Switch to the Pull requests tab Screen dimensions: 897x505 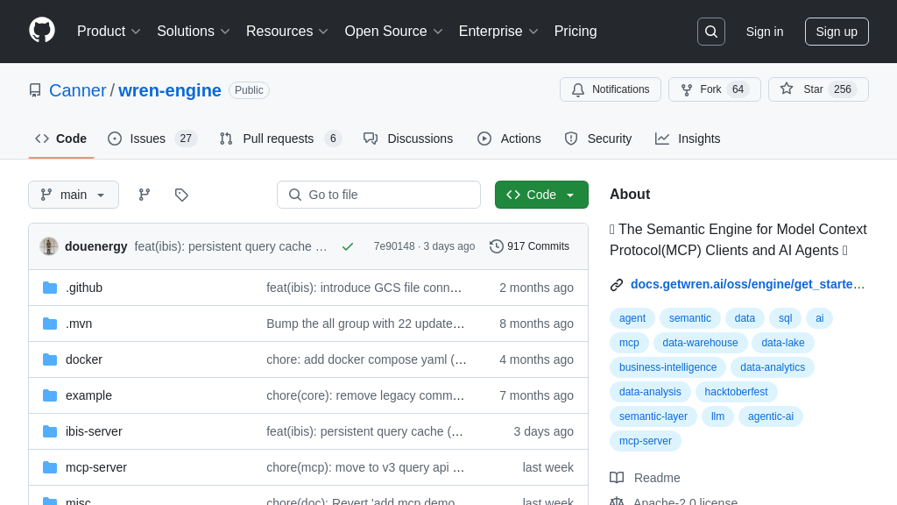(x=280, y=139)
